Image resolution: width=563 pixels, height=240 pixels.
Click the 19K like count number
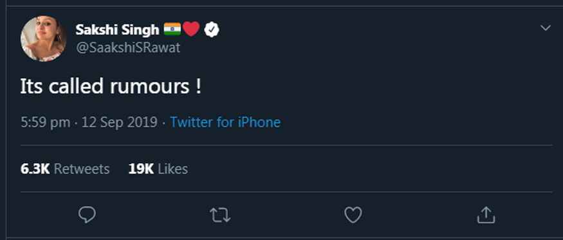coord(141,169)
